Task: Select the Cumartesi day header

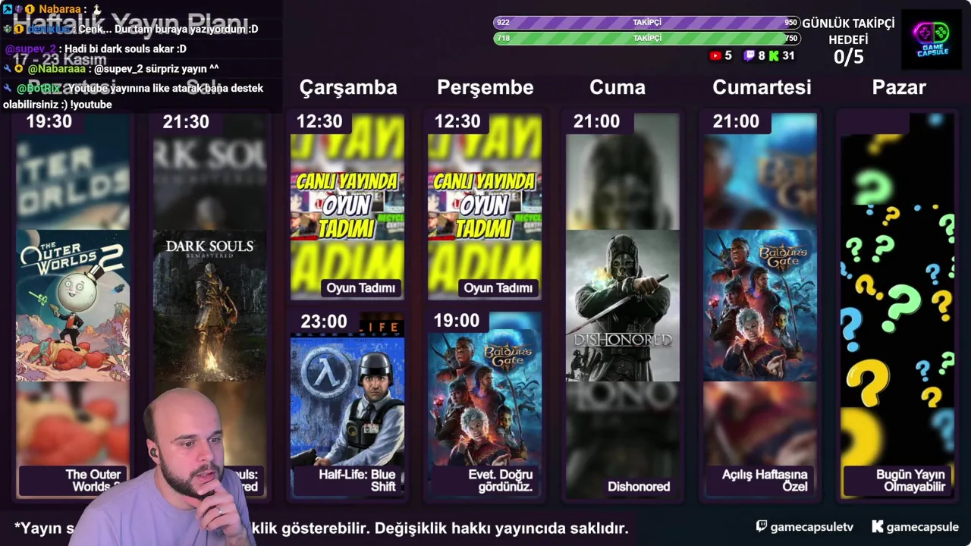Action: point(762,87)
